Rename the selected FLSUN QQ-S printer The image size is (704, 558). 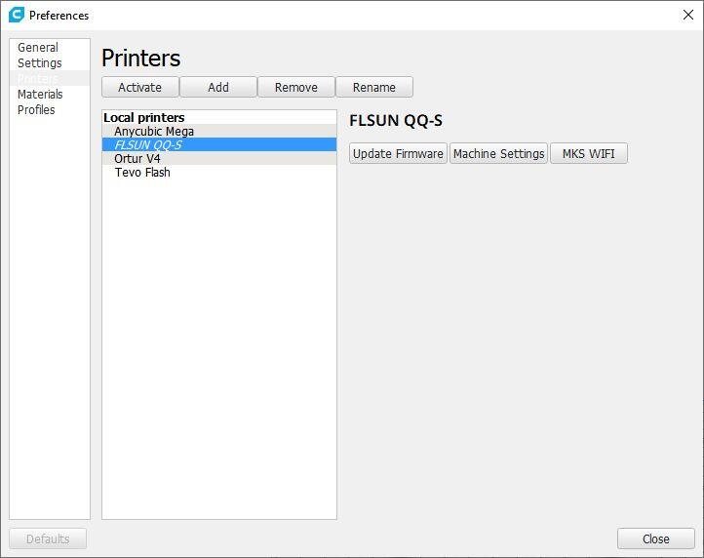[x=373, y=87]
